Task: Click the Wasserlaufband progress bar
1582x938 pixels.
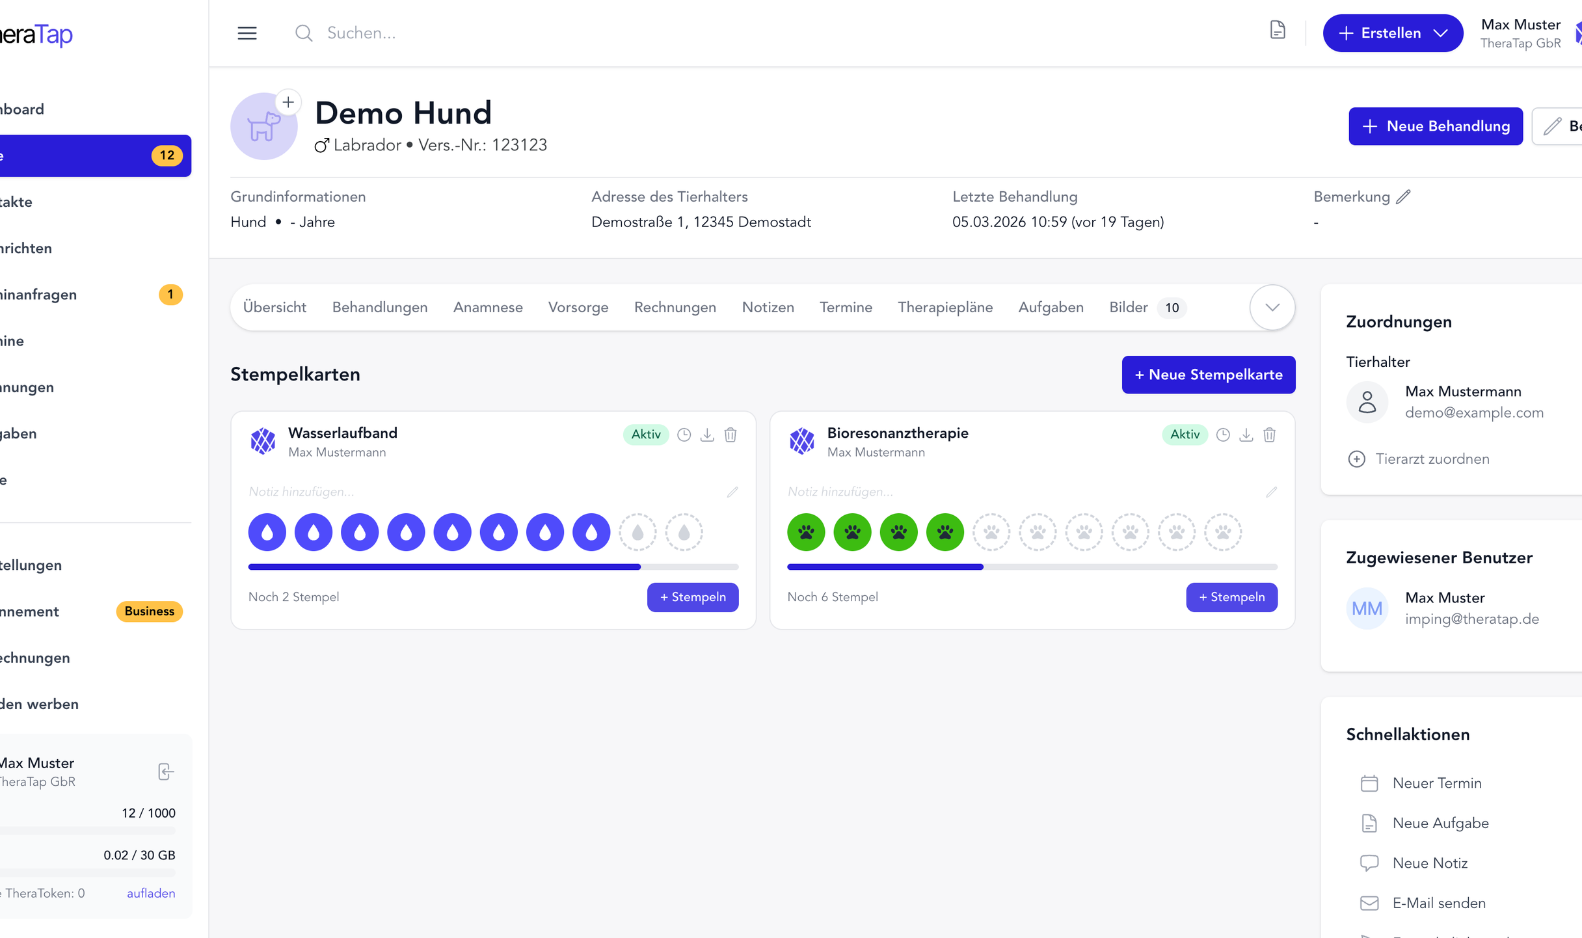Action: point(493,567)
